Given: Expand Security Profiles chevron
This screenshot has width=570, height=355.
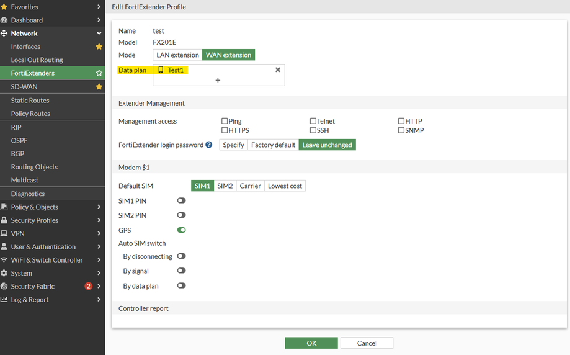Looking at the screenshot, I should (x=99, y=220).
